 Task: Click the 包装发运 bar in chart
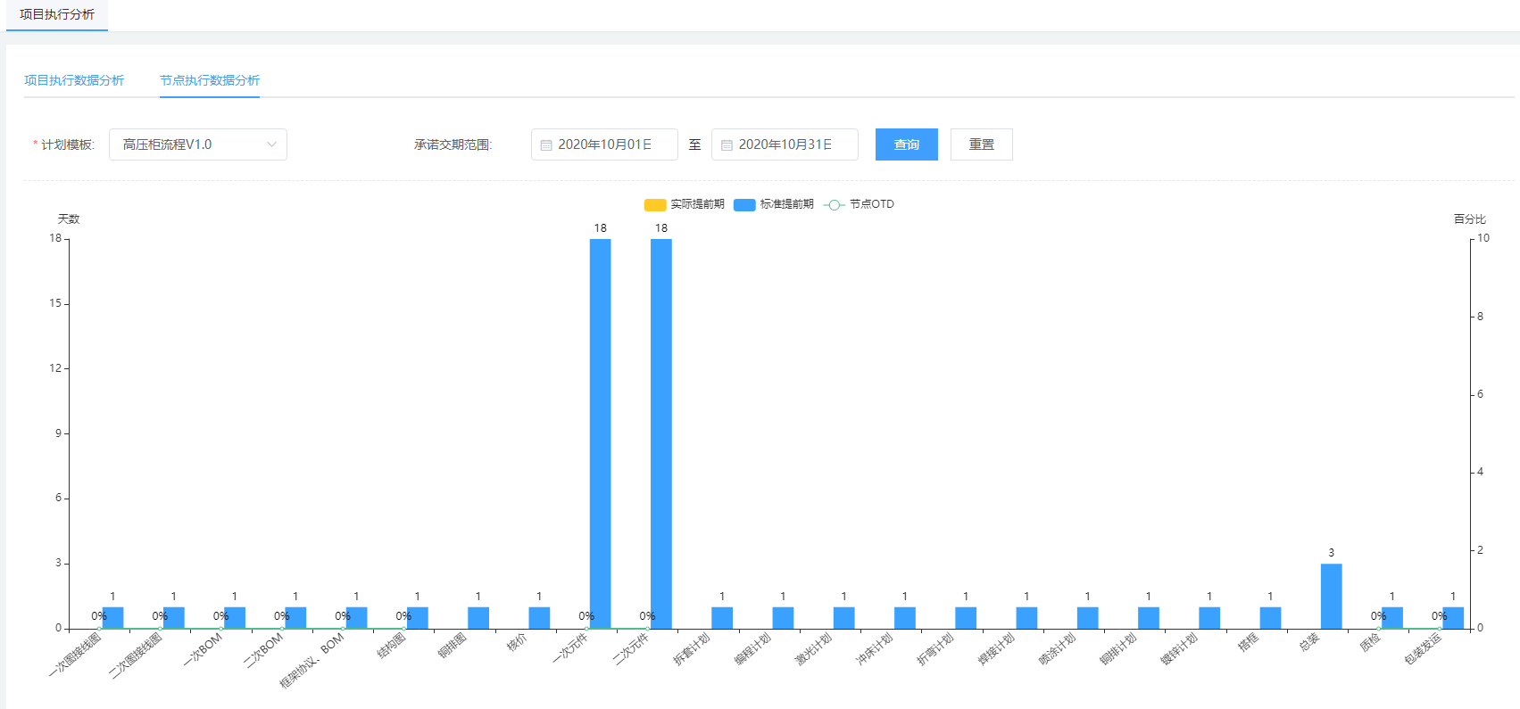pyautogui.click(x=1452, y=618)
